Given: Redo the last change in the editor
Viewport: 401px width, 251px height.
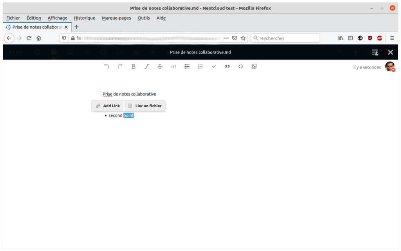Looking at the screenshot, I should (x=120, y=67).
